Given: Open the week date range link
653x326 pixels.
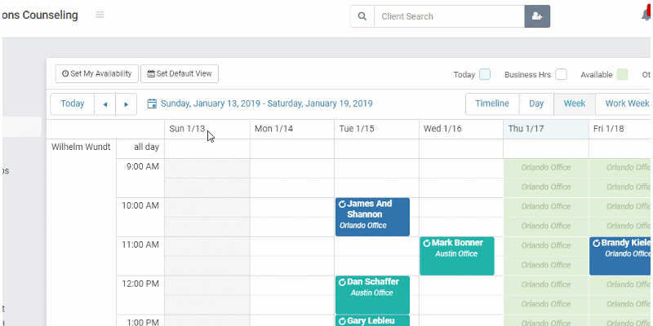Looking at the screenshot, I should coord(267,104).
